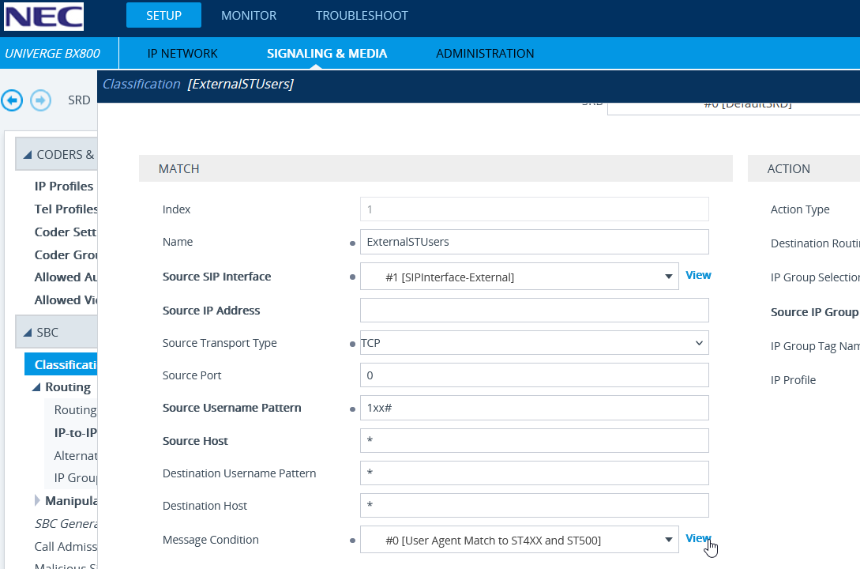Click the Destination Host field
860x569 pixels.
(534, 505)
